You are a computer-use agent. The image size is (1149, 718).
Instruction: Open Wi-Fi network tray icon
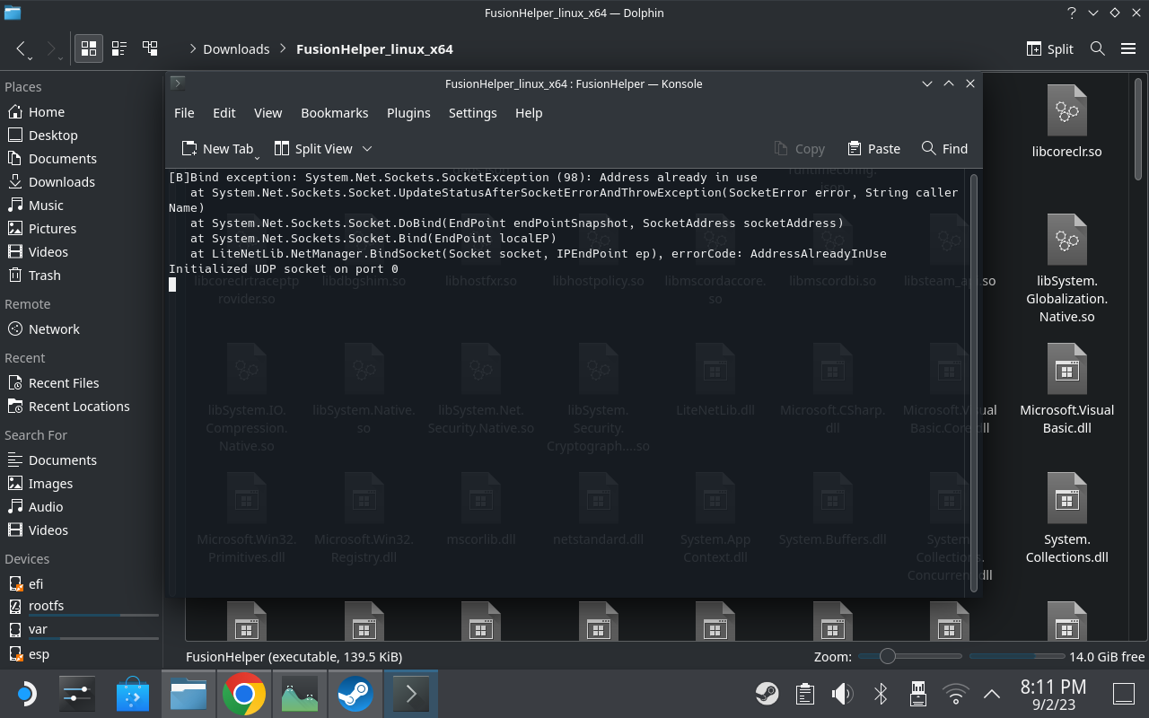(955, 694)
